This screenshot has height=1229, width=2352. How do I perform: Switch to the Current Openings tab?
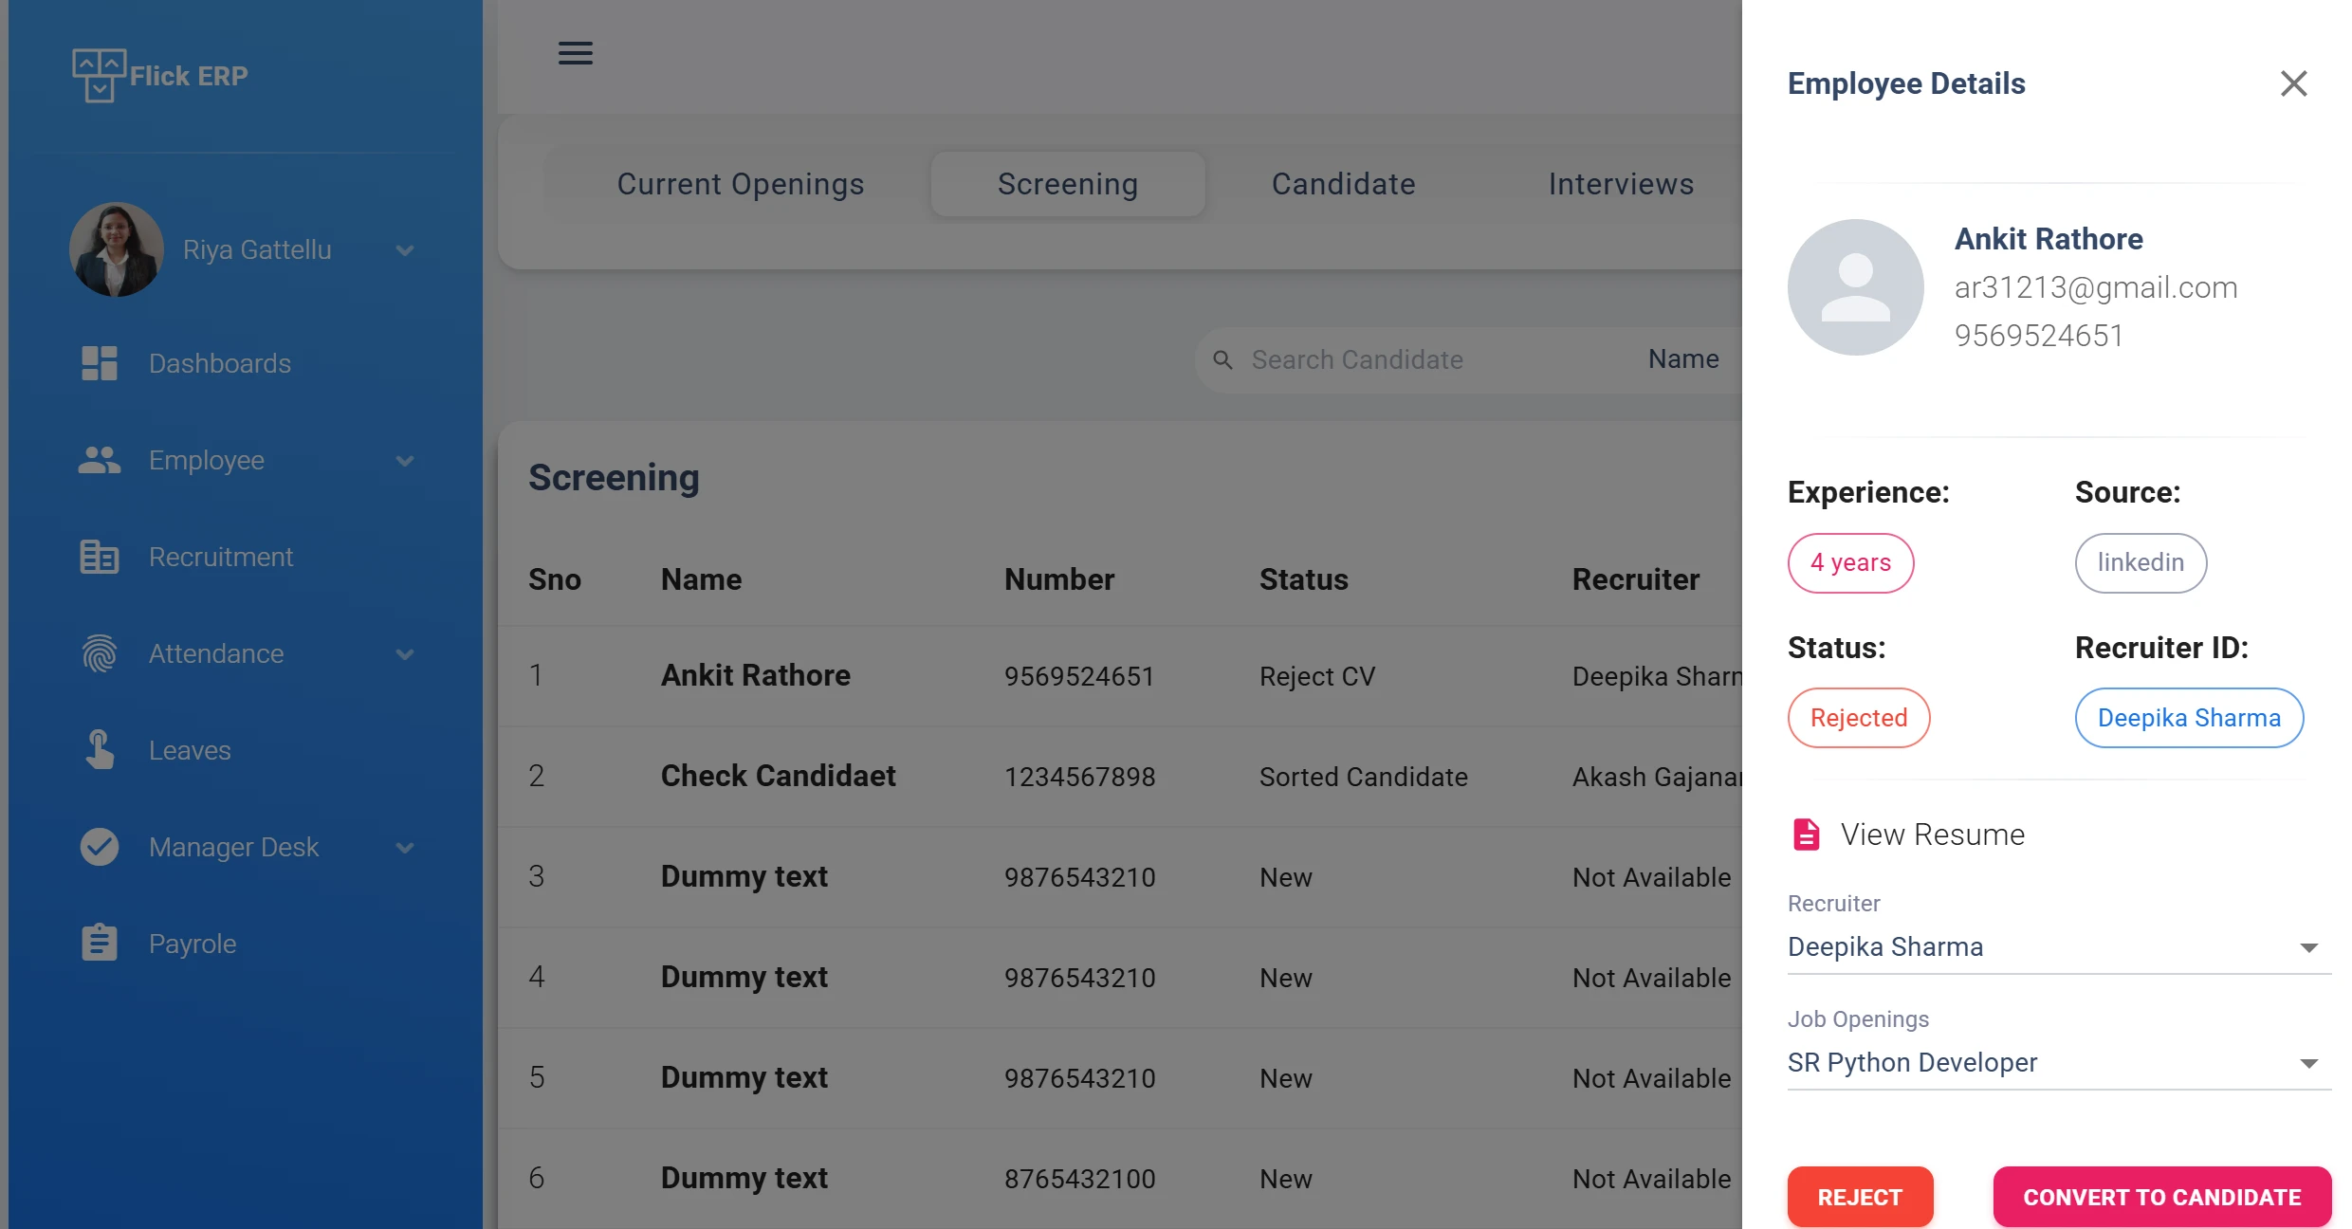coord(740,184)
